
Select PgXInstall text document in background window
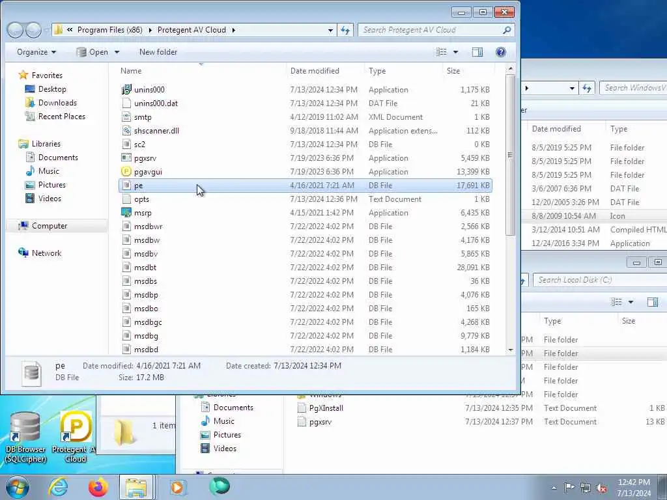point(326,408)
